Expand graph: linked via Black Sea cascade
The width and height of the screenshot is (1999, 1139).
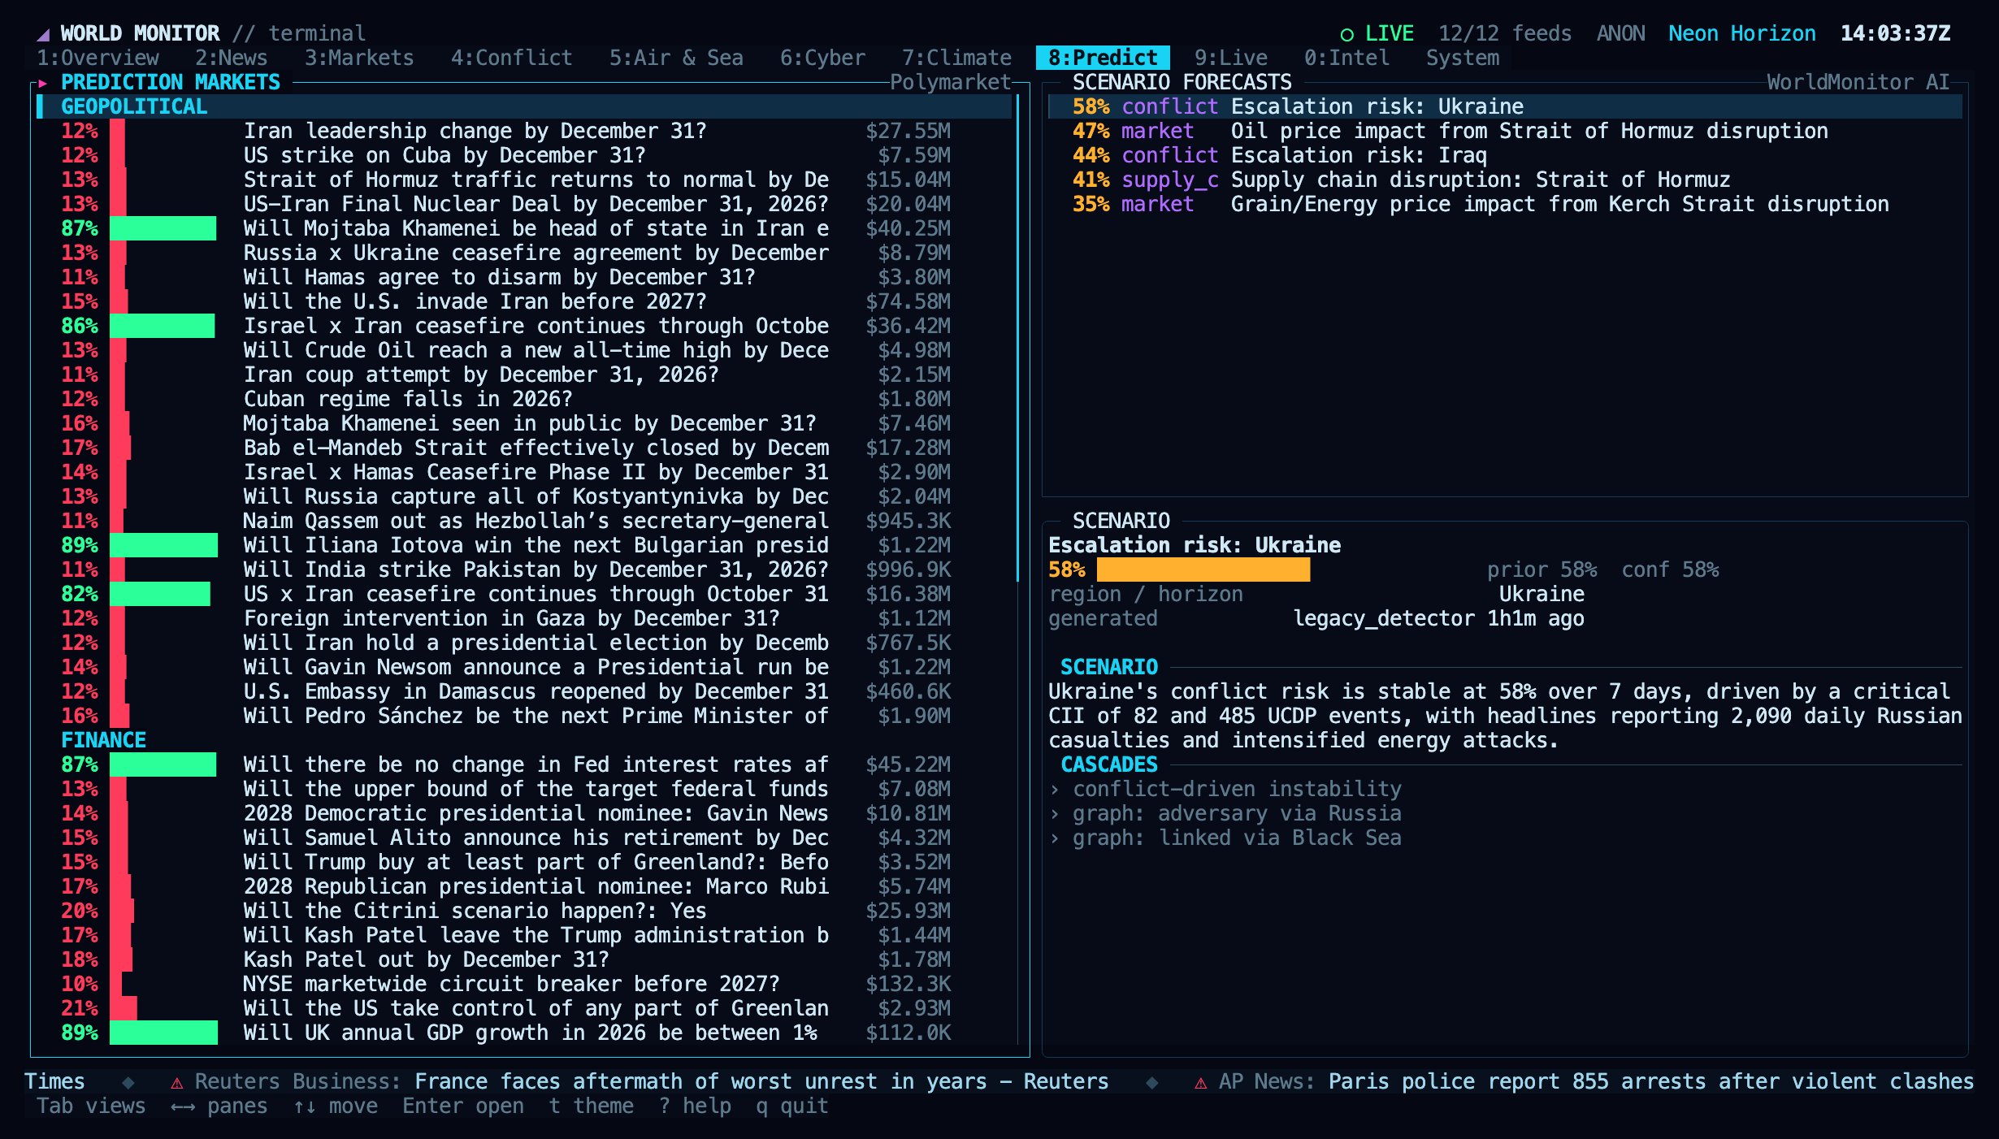(x=1225, y=838)
